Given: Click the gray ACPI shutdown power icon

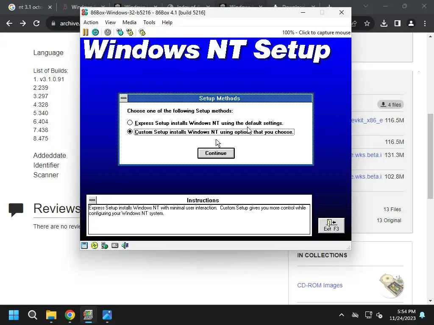Looking at the screenshot, I should (108, 32).
